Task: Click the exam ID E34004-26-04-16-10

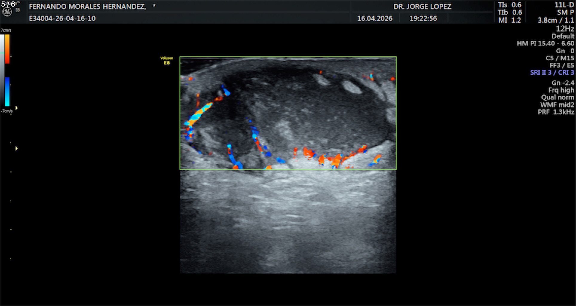Action: (62, 19)
